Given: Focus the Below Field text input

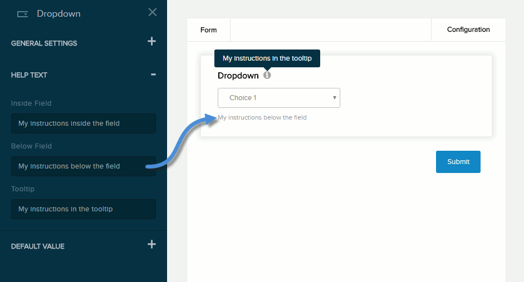Looking at the screenshot, I should (x=84, y=166).
